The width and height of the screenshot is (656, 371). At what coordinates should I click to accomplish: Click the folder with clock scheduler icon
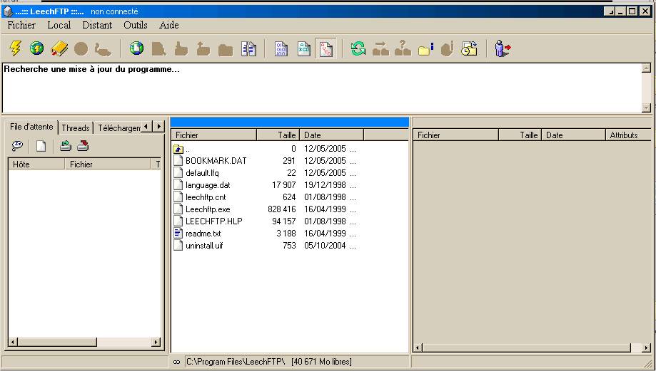click(470, 49)
